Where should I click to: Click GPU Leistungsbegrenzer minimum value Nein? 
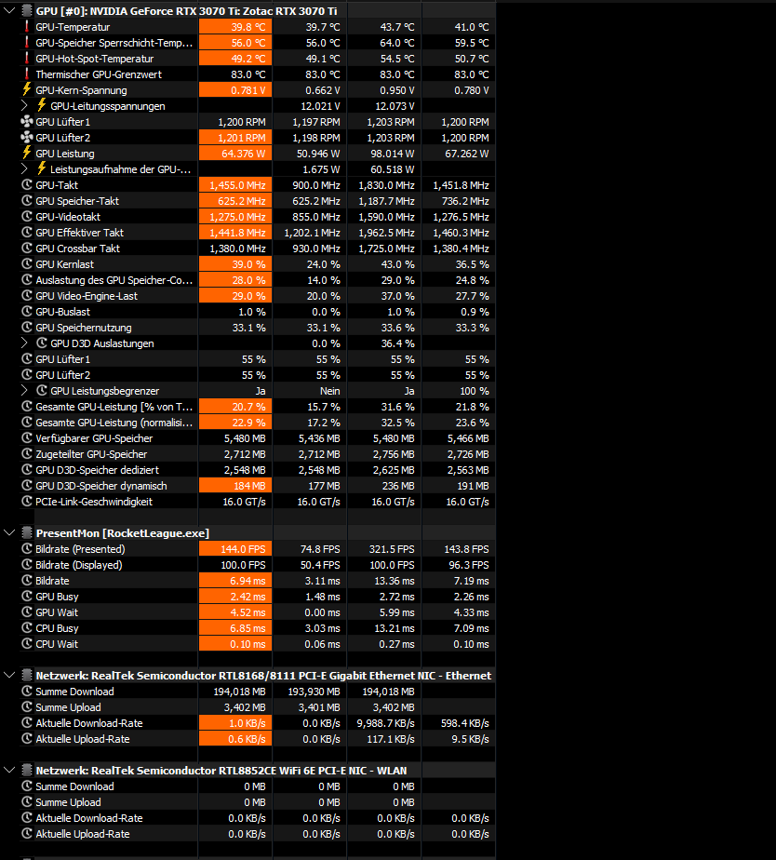click(329, 391)
